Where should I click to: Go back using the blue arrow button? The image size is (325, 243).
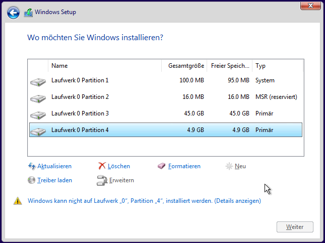point(13,13)
